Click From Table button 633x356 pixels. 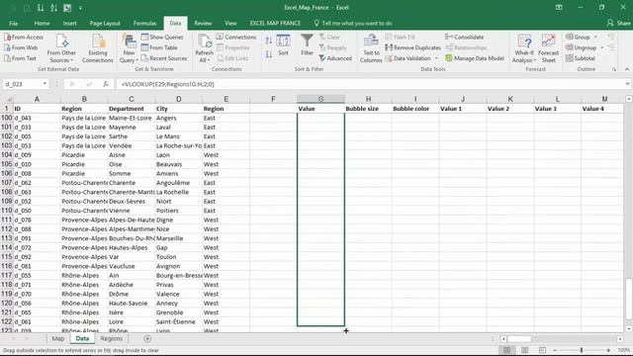[159, 47]
